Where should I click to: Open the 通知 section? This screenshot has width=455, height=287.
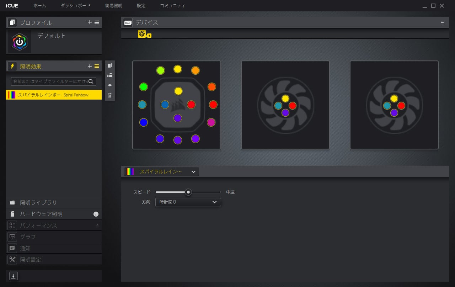[54, 248]
